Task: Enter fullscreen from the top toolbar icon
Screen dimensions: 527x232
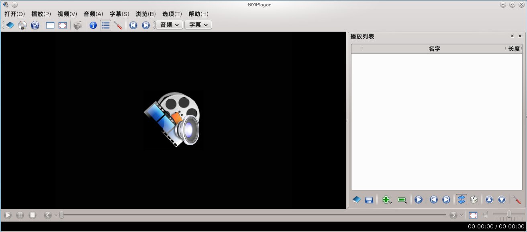Action: [63, 25]
